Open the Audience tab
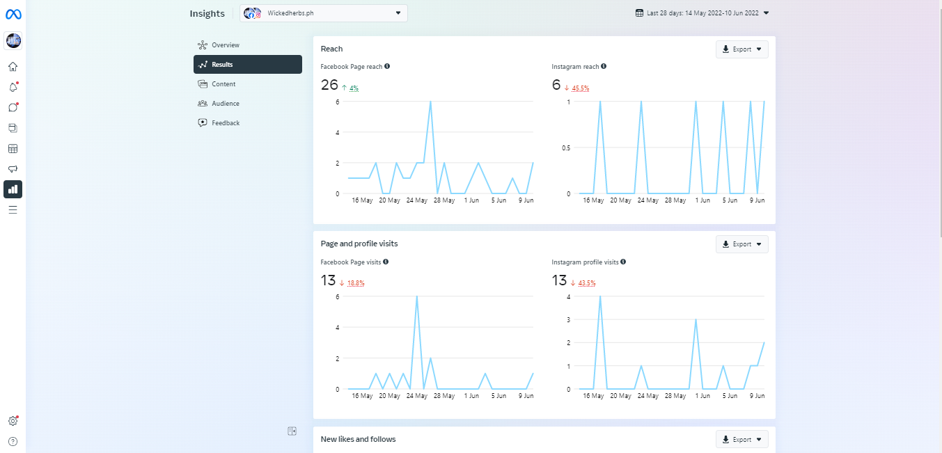Viewport: 942px width, 453px height. (x=226, y=104)
